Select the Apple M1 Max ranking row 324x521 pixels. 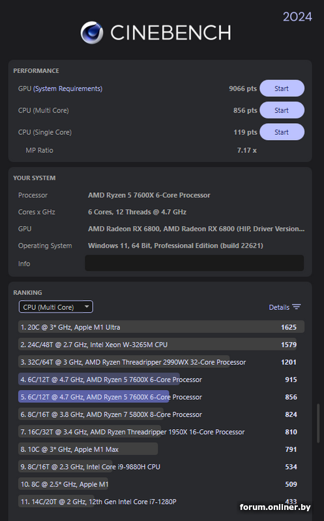coord(161,449)
